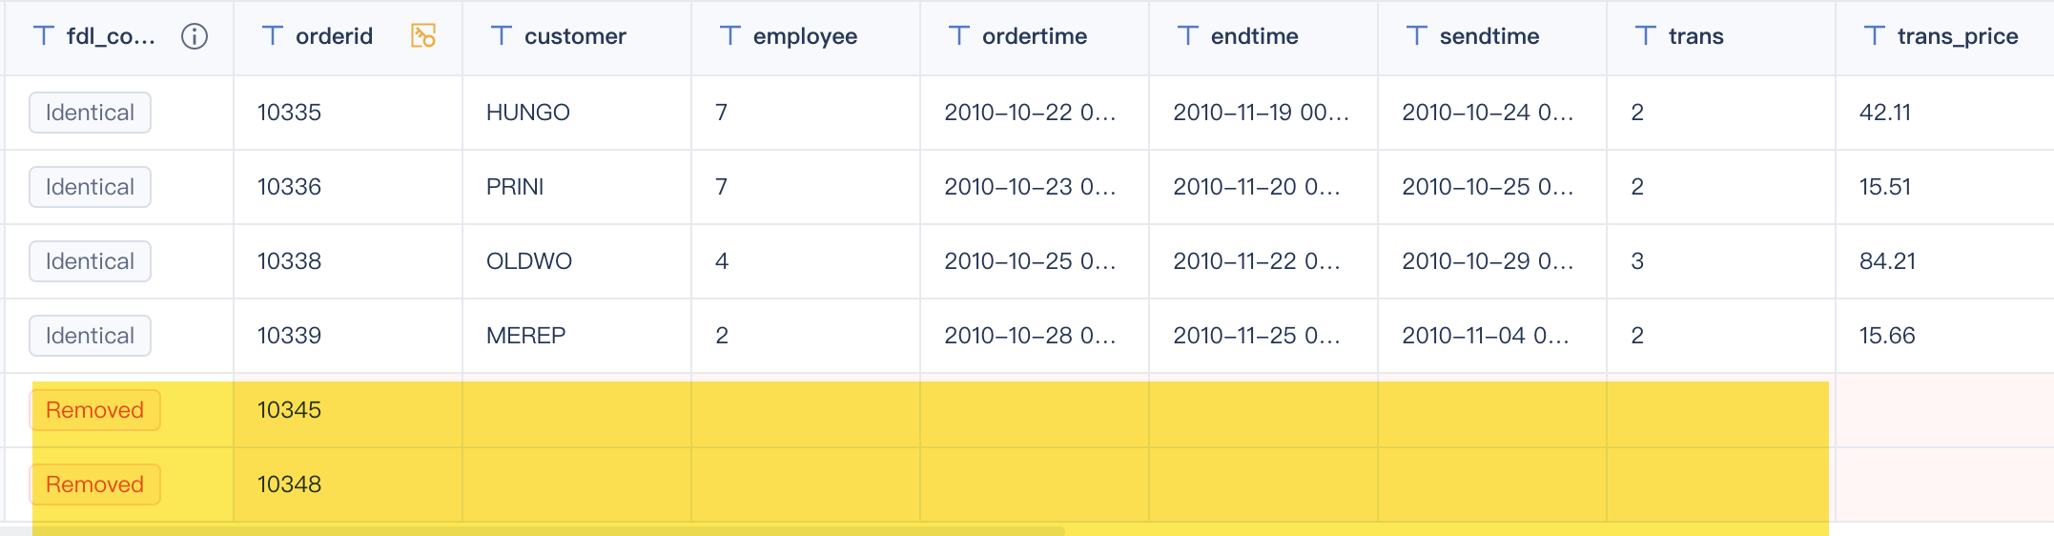This screenshot has height=536, width=2054.
Task: Click the info icon beside fdl_co column
Action: 195,36
